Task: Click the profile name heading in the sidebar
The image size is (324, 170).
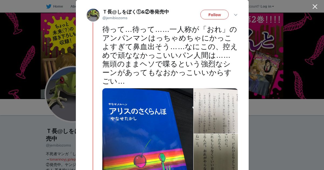Action: [61, 135]
